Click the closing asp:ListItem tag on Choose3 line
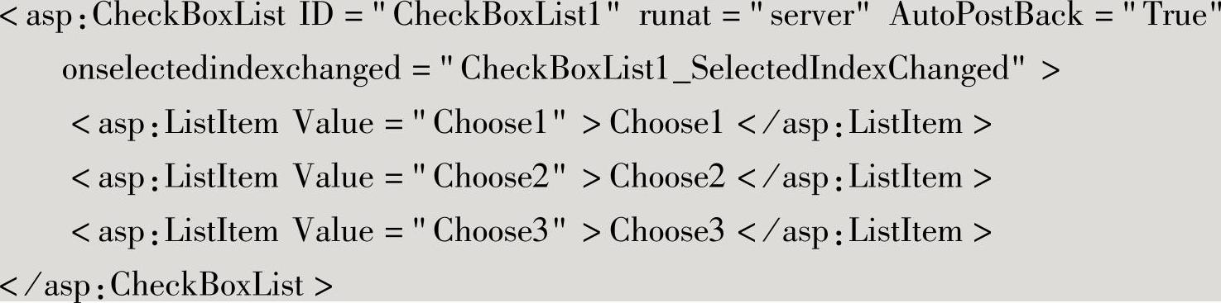1221x303 pixels. [x=863, y=230]
